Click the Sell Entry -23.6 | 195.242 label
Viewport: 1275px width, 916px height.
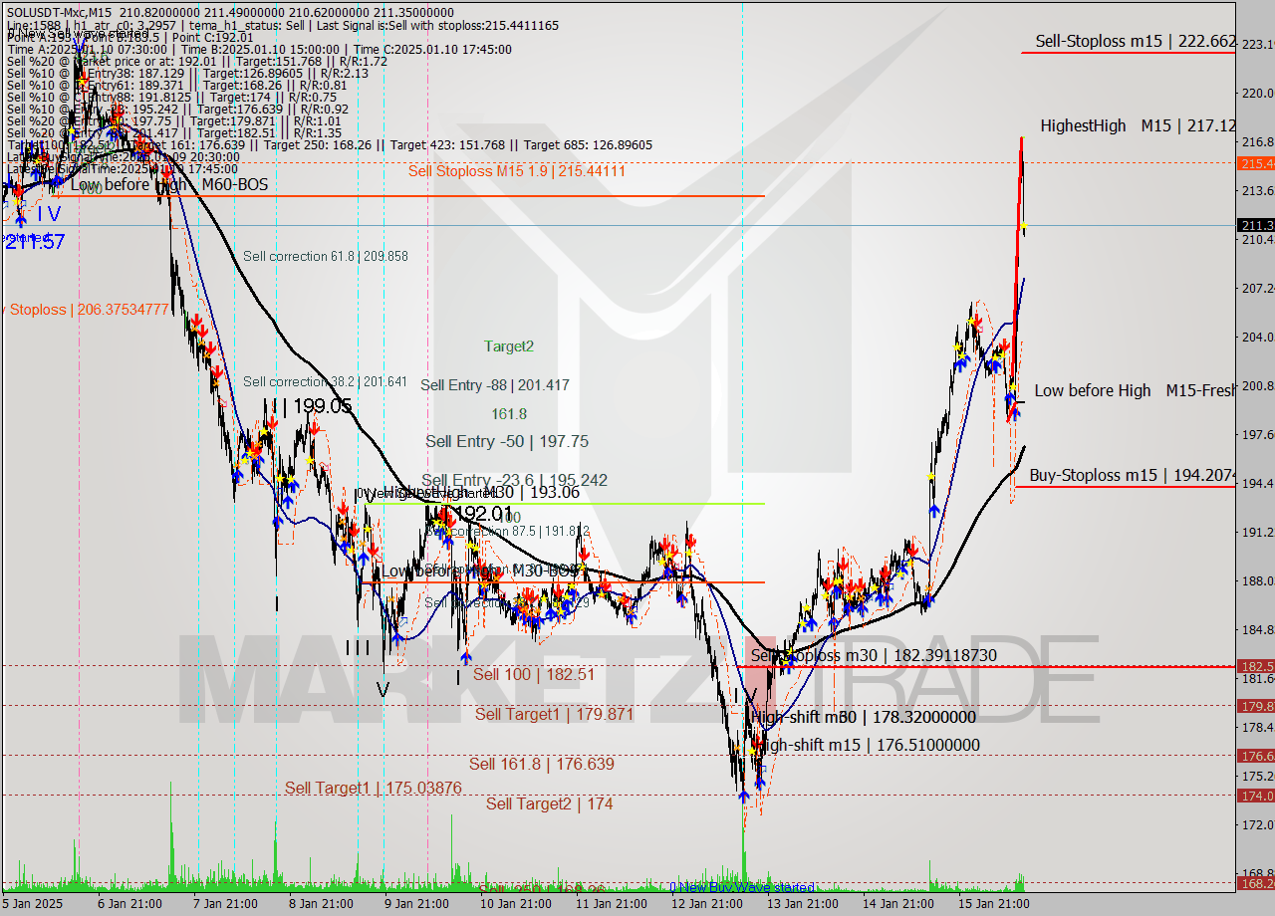(514, 480)
